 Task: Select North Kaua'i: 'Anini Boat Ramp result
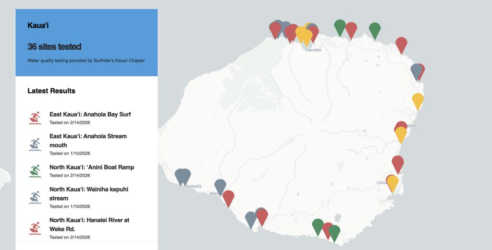pos(92,167)
